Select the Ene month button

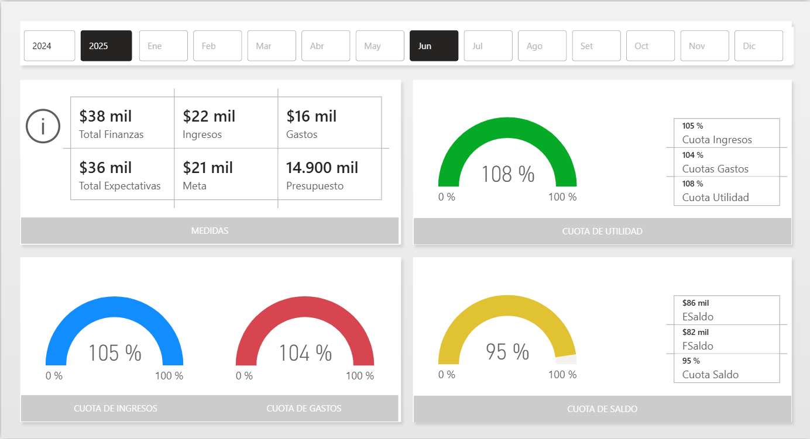click(x=163, y=46)
